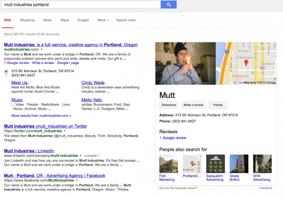The height and width of the screenshot is (197, 283).
Task: Open the PortlandC... map thumbnail
Action: click(192, 164)
